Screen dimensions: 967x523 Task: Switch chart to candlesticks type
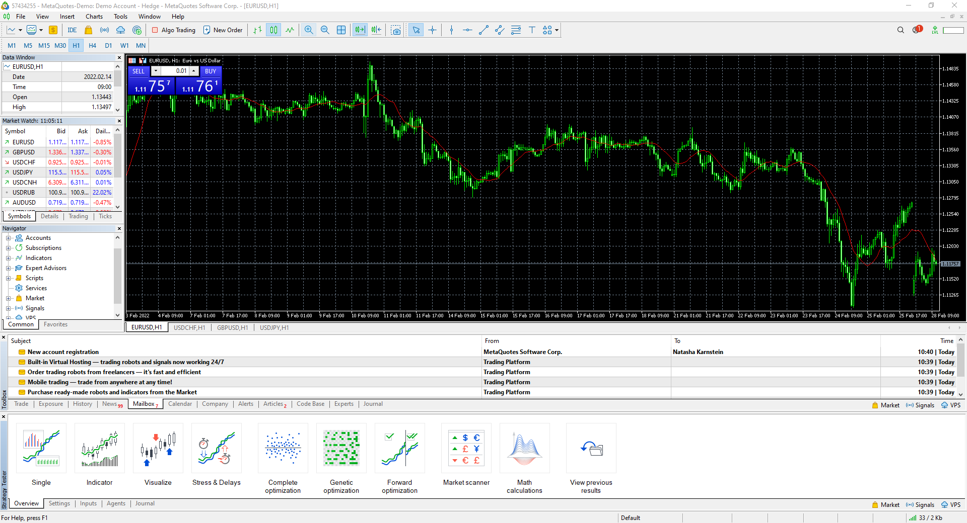tap(273, 30)
